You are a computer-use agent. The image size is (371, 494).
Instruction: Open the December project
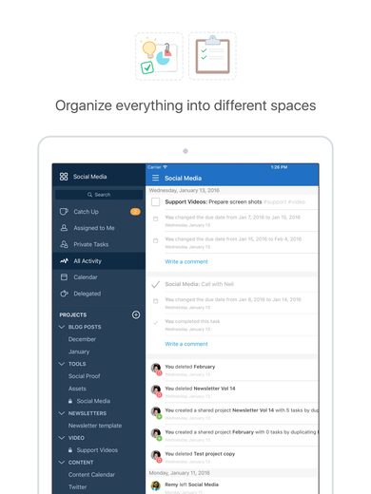point(82,339)
